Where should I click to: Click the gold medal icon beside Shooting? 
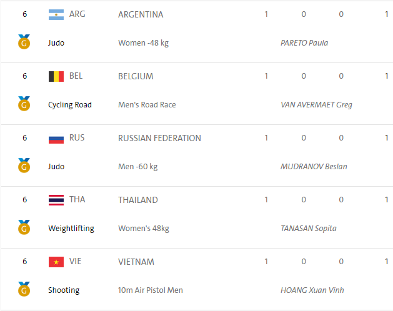tap(24, 290)
